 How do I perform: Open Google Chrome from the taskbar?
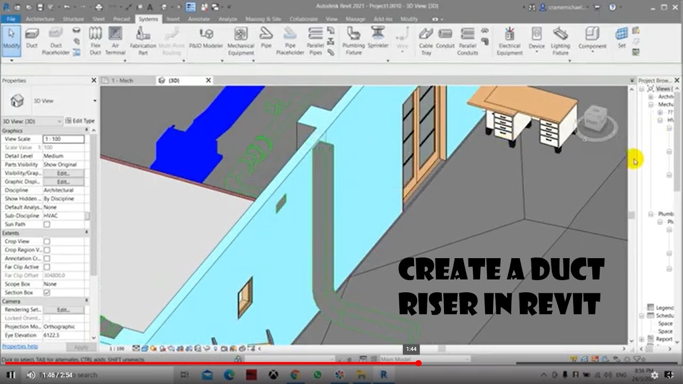(295, 375)
